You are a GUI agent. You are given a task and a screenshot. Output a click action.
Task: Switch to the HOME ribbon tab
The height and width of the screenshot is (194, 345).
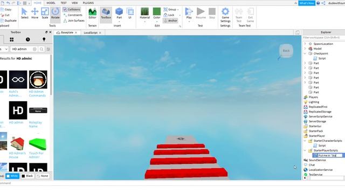coord(38,3)
